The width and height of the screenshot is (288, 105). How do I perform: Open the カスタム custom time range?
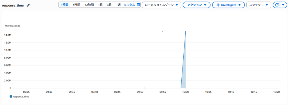tap(129, 5)
